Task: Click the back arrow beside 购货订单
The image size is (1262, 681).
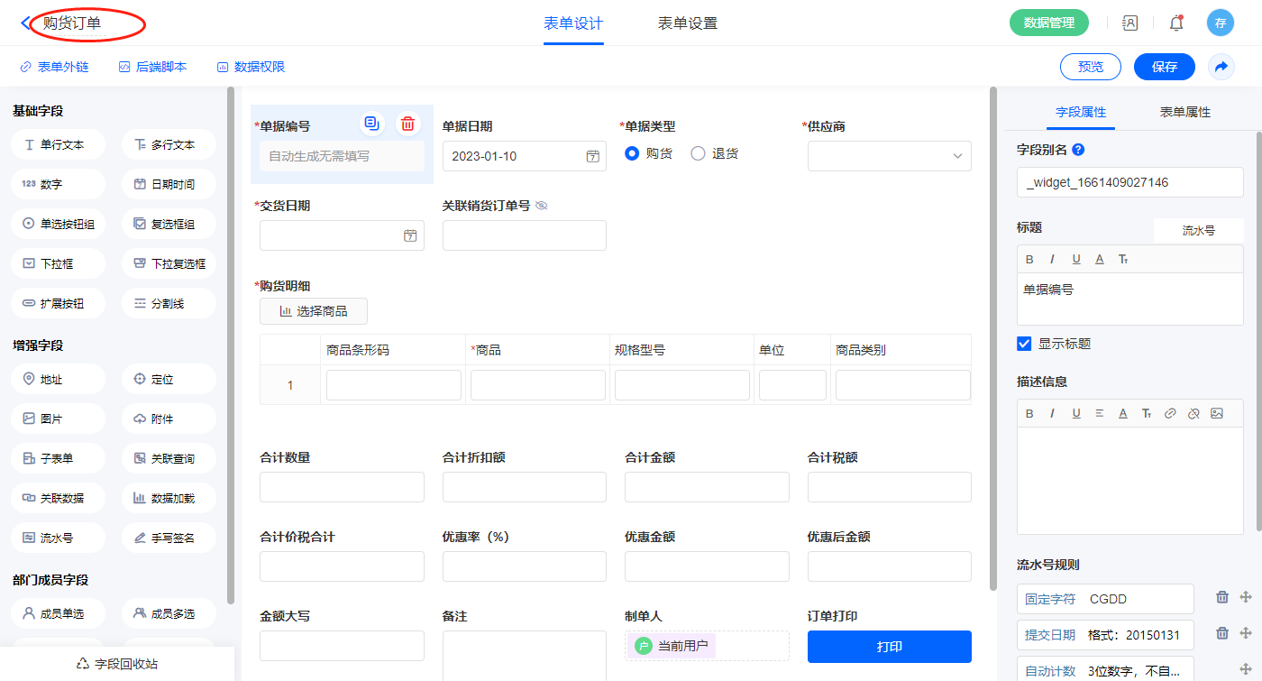Action: pos(25,23)
